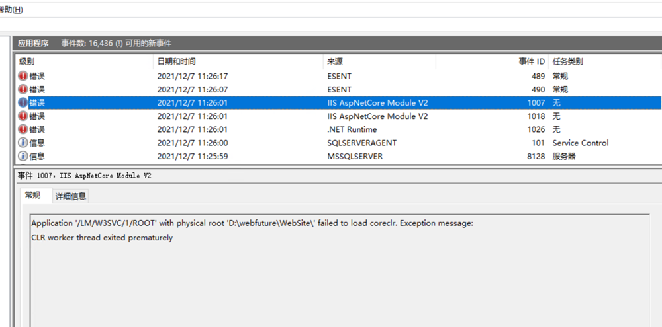Viewport: 662px width, 327px height.
Task: Click the error icon for event ID 1018
Action: pyautogui.click(x=23, y=116)
